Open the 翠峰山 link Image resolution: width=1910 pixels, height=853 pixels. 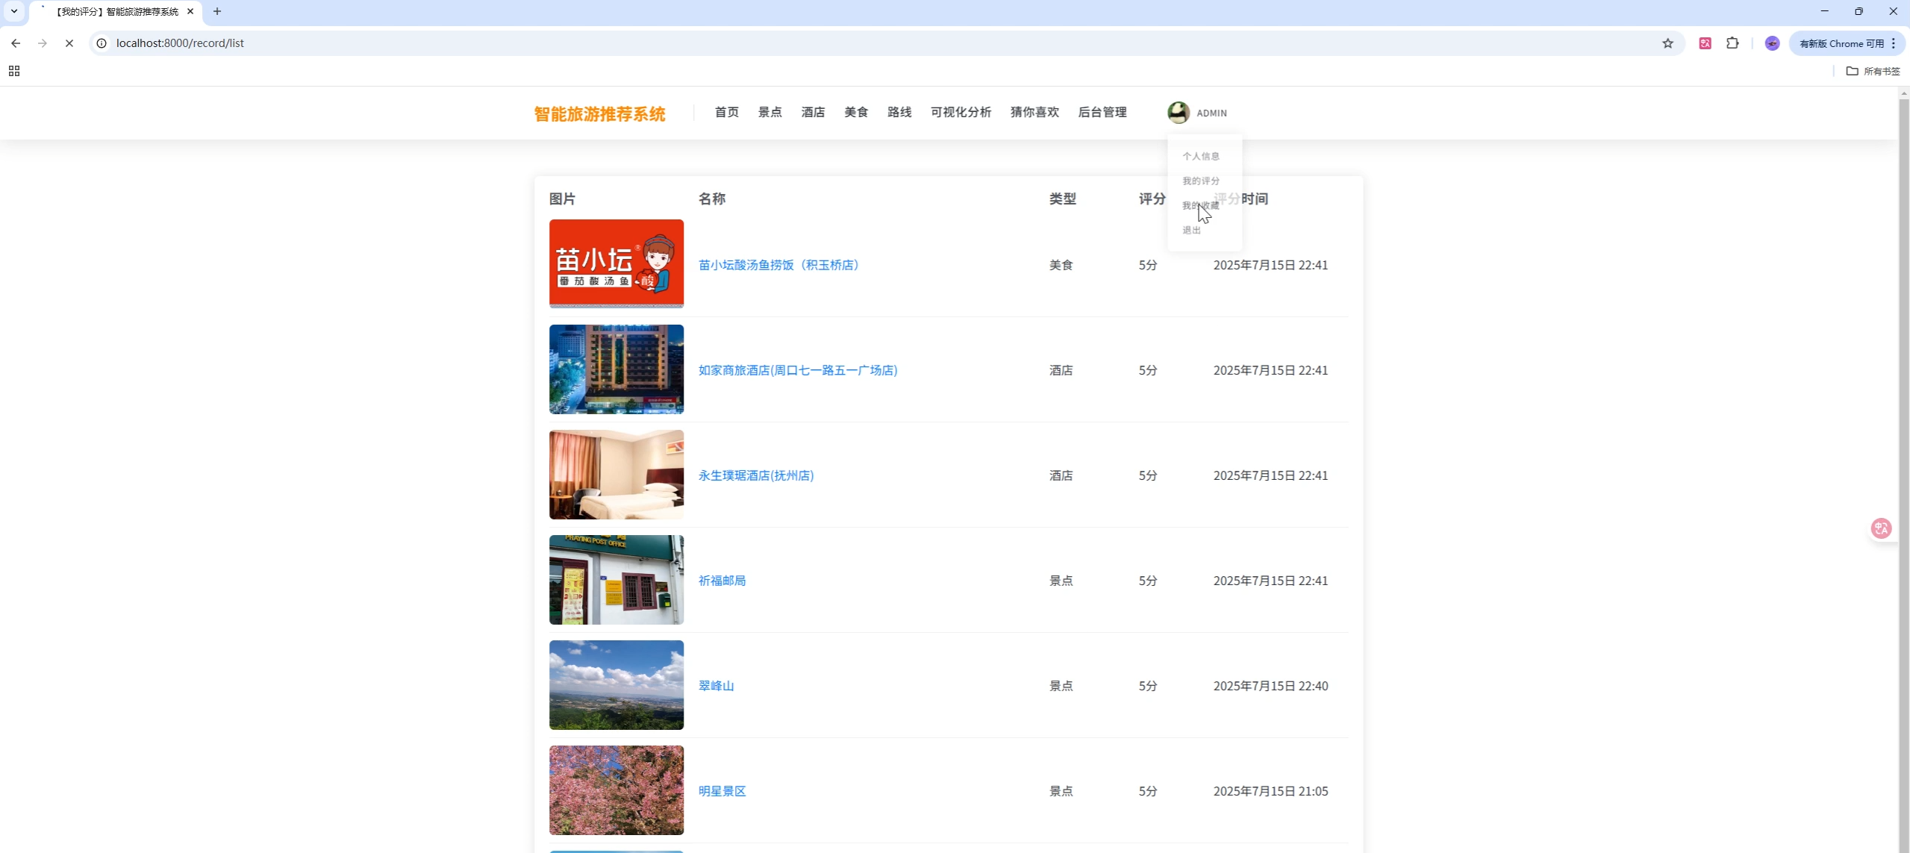(x=716, y=686)
